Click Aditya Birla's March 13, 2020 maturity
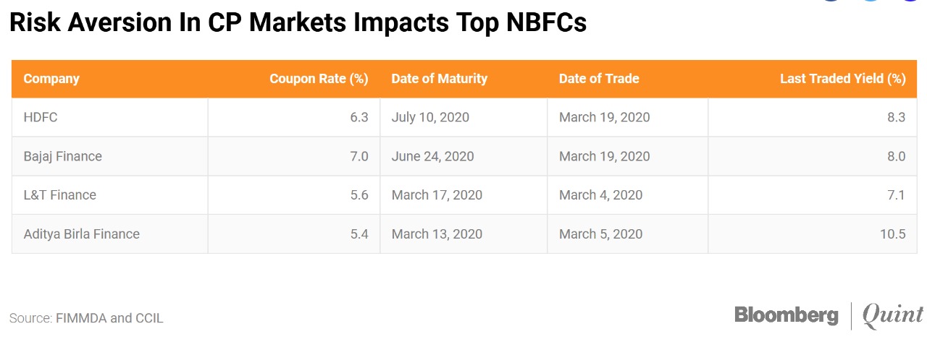Image resolution: width=927 pixels, height=342 pixels. tap(437, 234)
